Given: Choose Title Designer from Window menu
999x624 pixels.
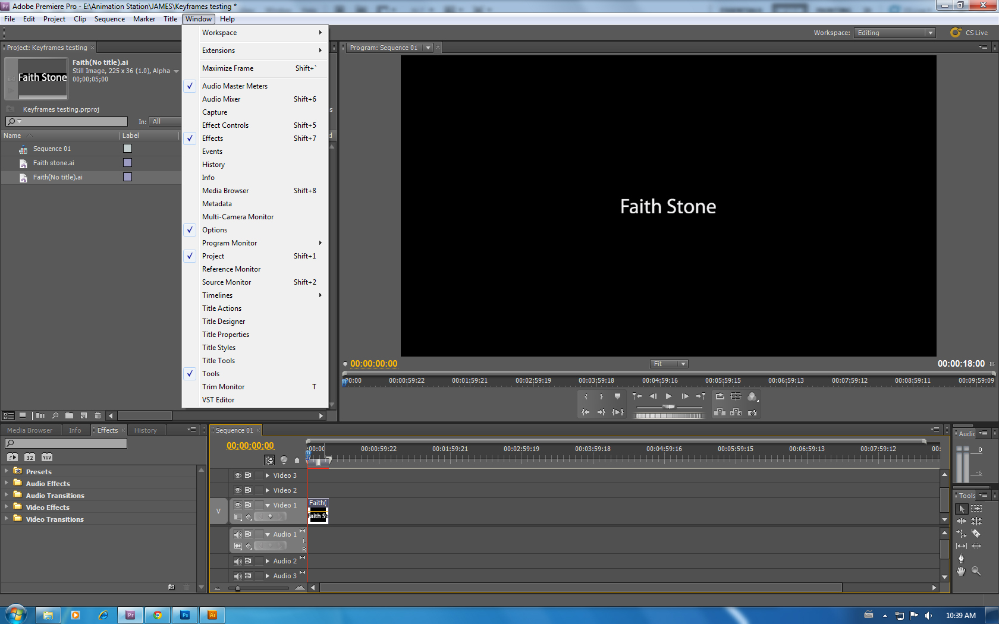Looking at the screenshot, I should [x=256, y=322].
